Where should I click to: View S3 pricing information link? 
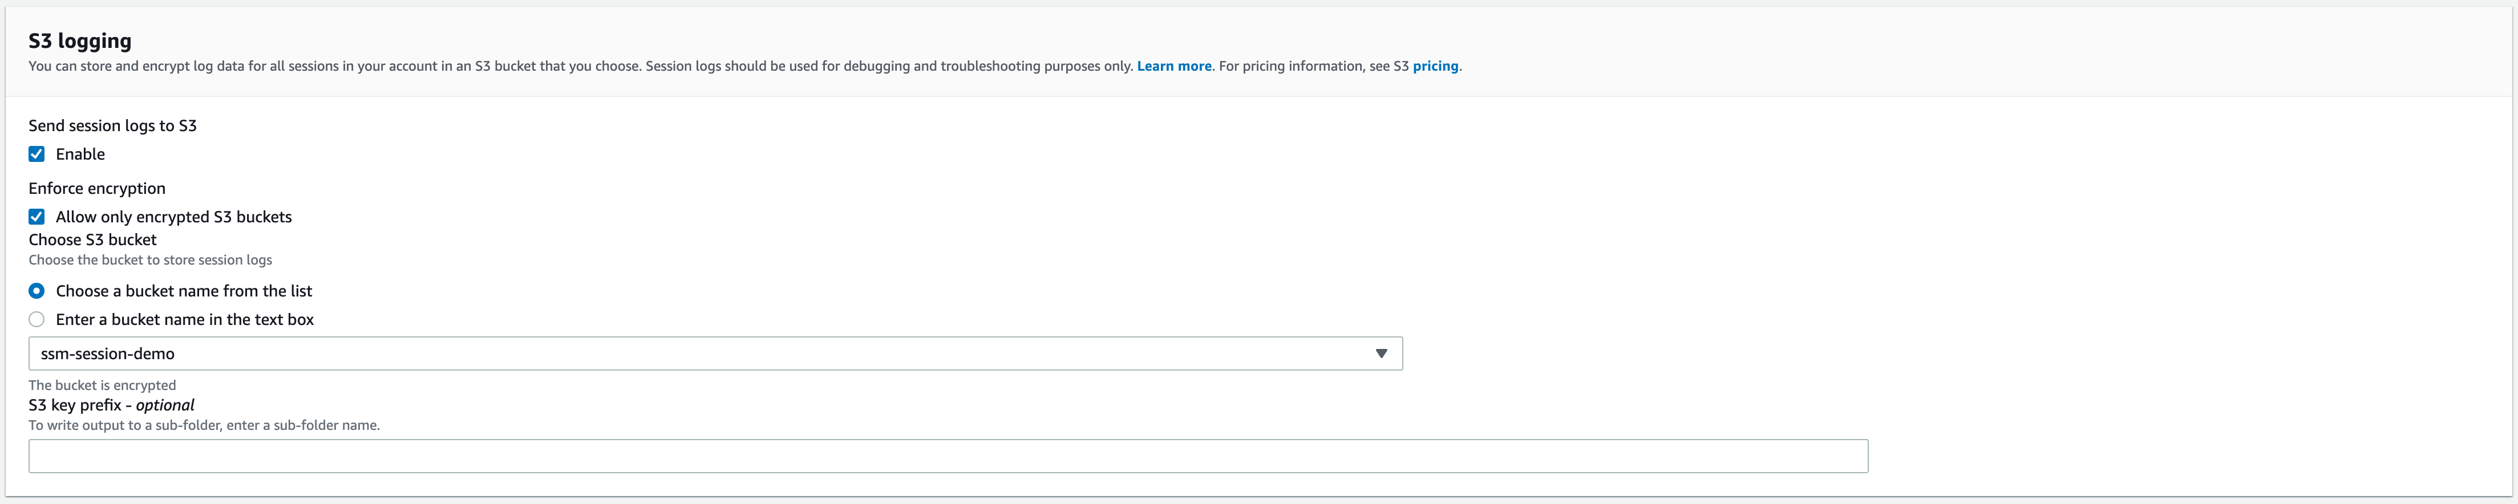pyautogui.click(x=1435, y=66)
